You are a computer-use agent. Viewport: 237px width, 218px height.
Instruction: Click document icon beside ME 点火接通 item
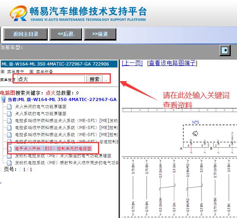pos(9,156)
